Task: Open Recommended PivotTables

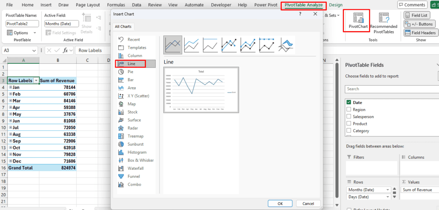Action: [384, 24]
